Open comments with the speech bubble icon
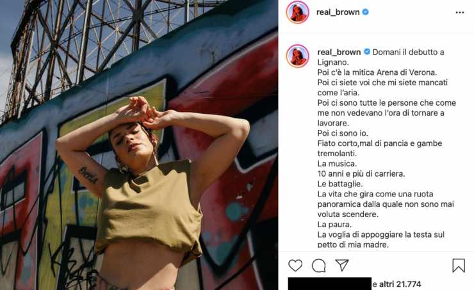 click(x=318, y=266)
